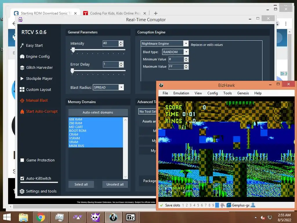Click the Real-Time Corruptor title bar logo

point(20,19)
